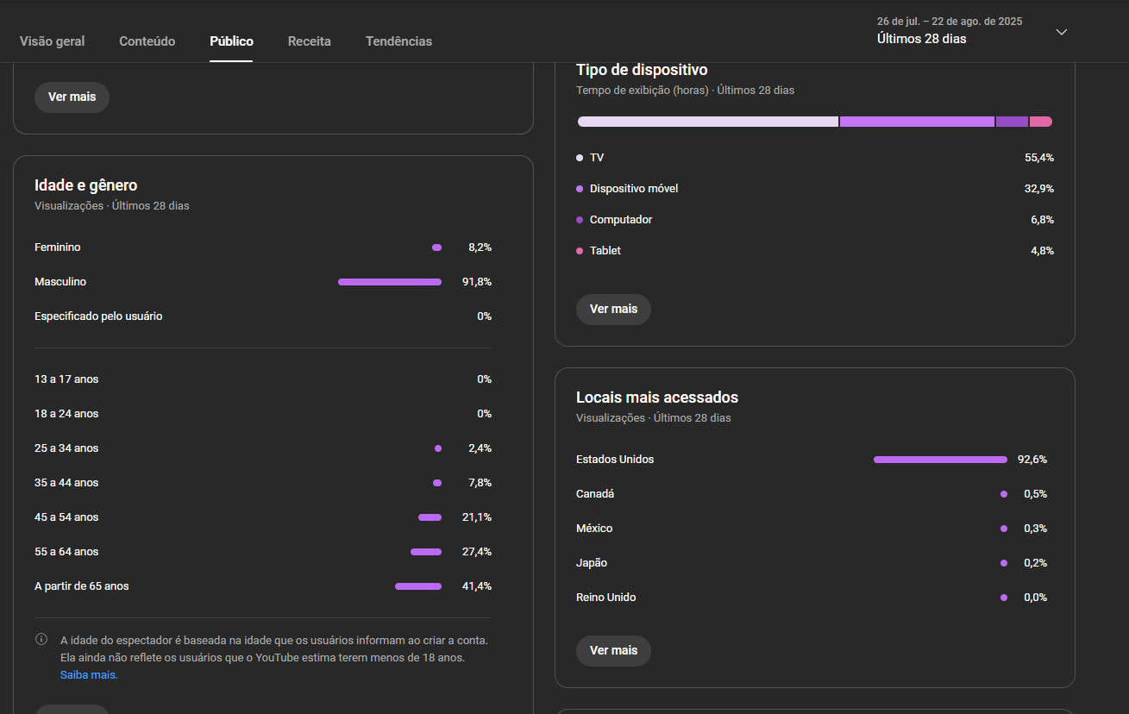Click the Computador legend dot
1129x714 pixels.
pyautogui.click(x=580, y=220)
